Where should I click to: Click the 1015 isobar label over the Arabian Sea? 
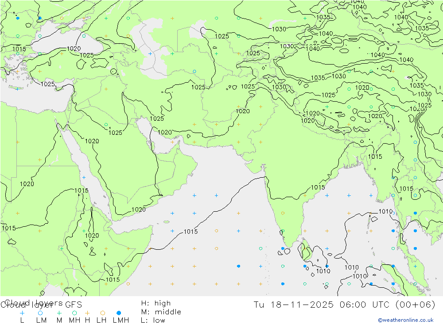point(190,232)
